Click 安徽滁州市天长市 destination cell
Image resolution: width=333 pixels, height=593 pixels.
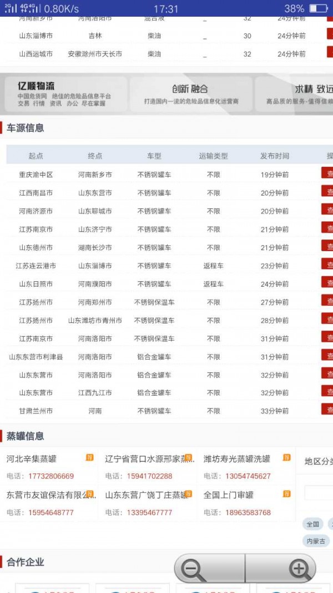[95, 54]
